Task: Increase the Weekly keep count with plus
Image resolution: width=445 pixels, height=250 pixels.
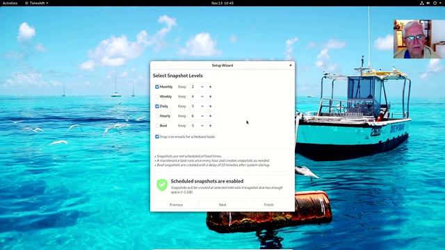Action: pyautogui.click(x=210, y=97)
